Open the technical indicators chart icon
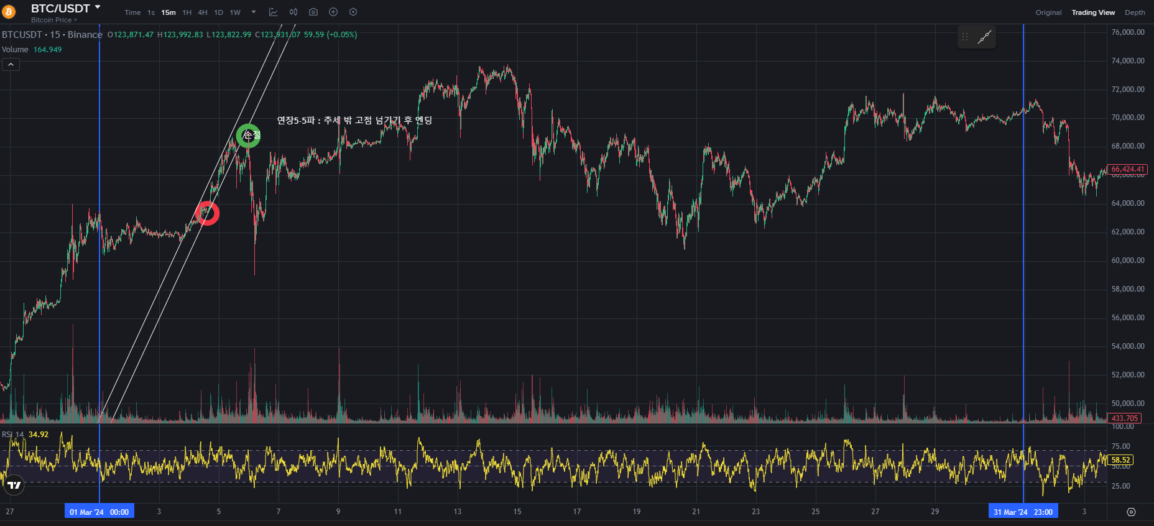 click(x=273, y=12)
